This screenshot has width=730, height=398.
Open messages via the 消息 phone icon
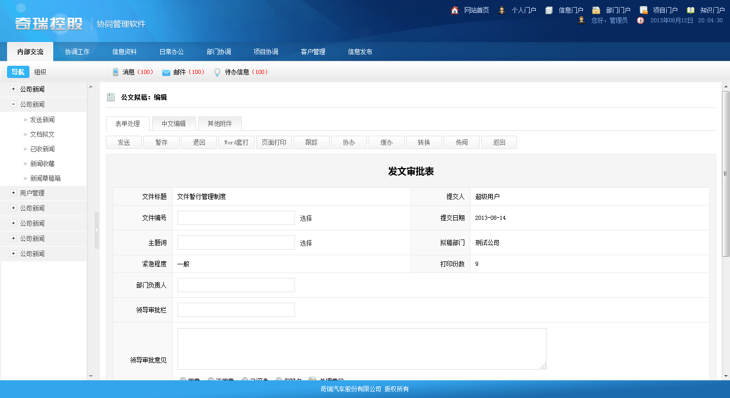(116, 72)
